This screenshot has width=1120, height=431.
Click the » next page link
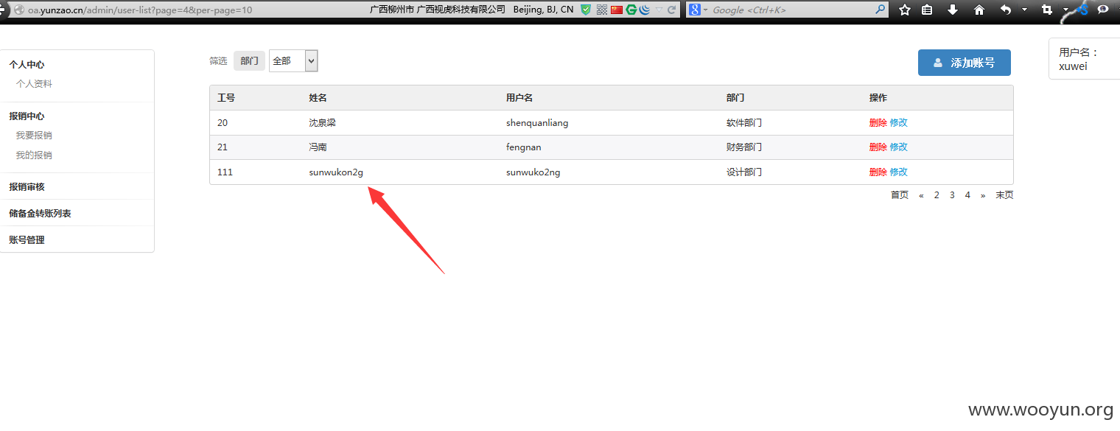(983, 195)
